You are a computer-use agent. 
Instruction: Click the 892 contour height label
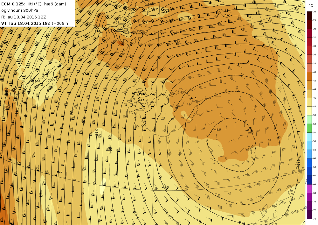pos(24,90)
